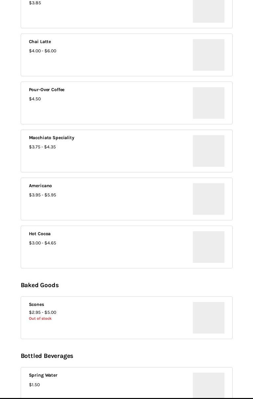Click the Macchiato Speciality image thumbnail

click(209, 151)
